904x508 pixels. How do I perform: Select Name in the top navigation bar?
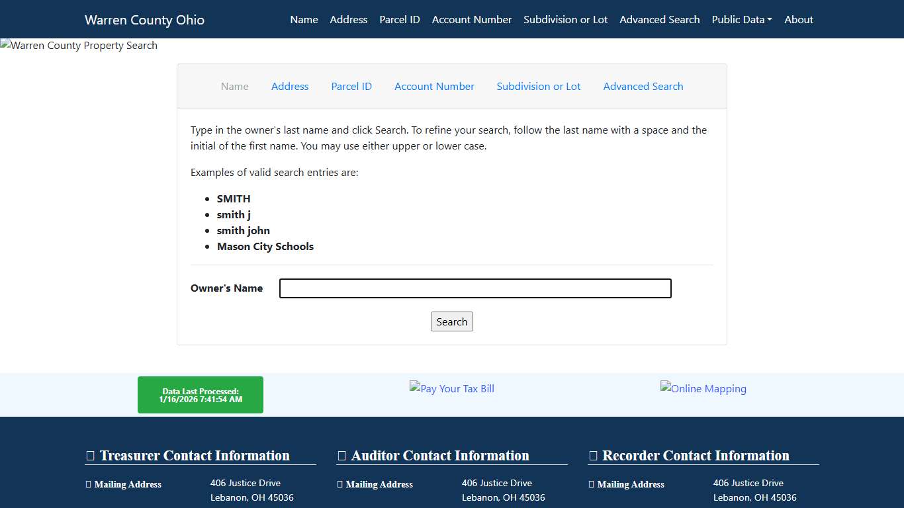[x=304, y=19]
